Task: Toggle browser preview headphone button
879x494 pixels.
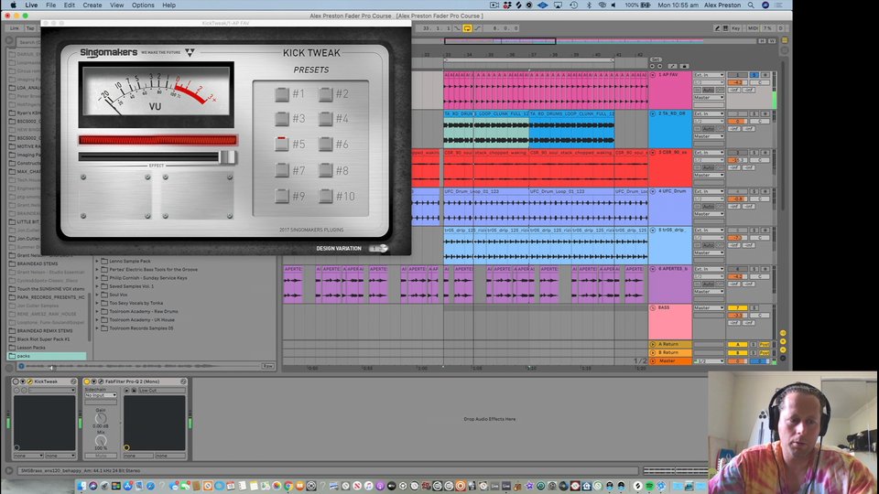Action: coord(21,366)
